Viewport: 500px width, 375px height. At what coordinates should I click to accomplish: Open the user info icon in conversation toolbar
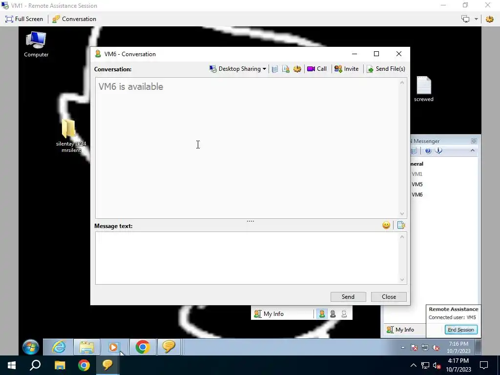(286, 69)
